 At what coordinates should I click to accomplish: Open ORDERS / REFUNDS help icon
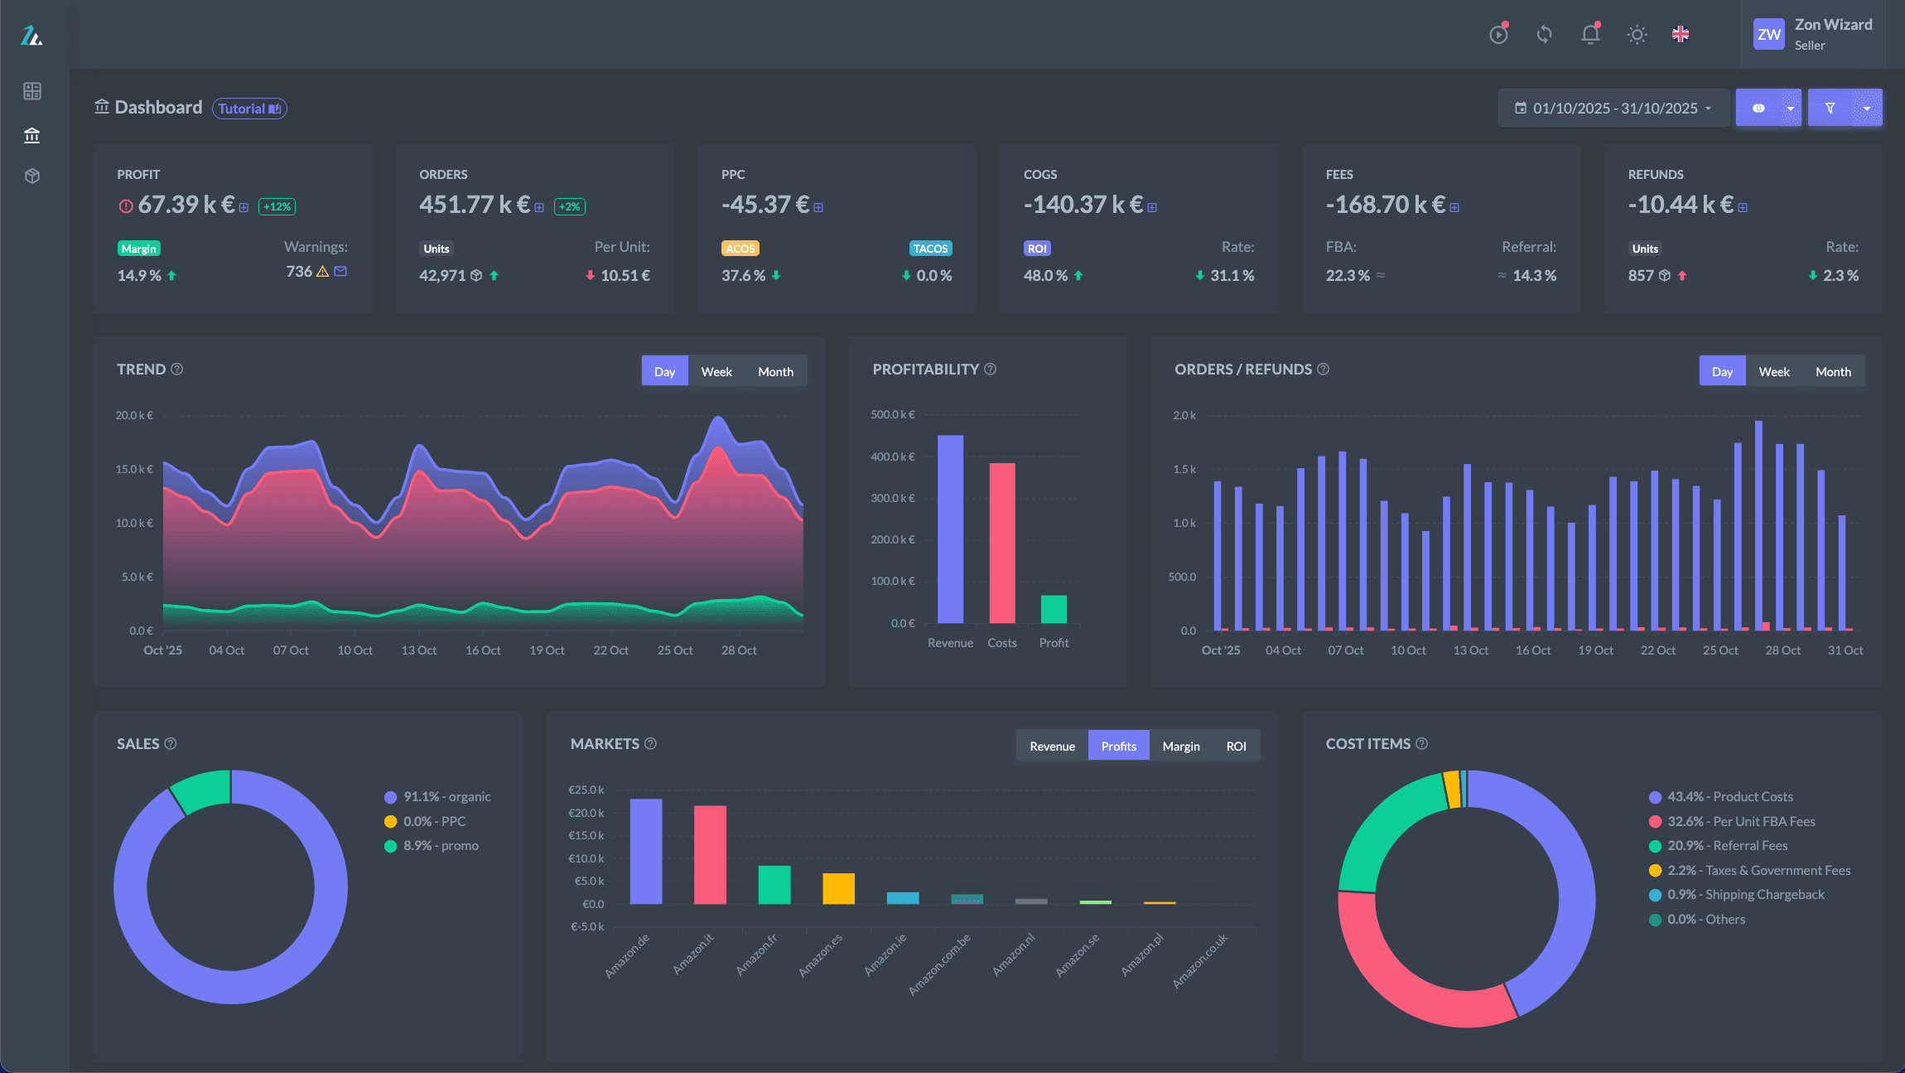(1323, 370)
